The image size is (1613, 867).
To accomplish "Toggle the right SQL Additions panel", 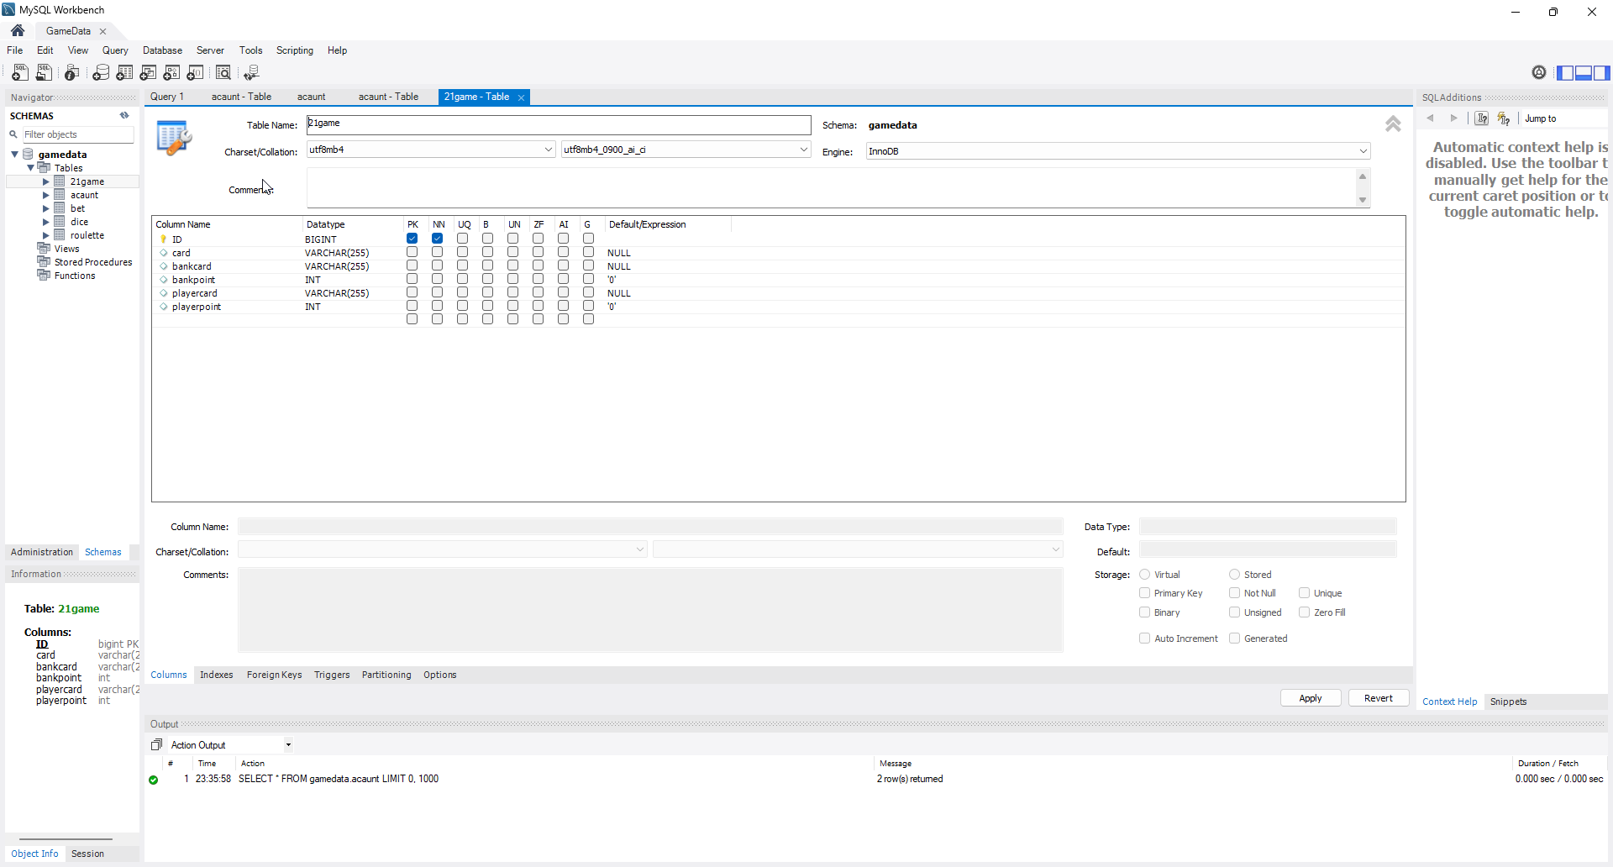I will click(1602, 73).
